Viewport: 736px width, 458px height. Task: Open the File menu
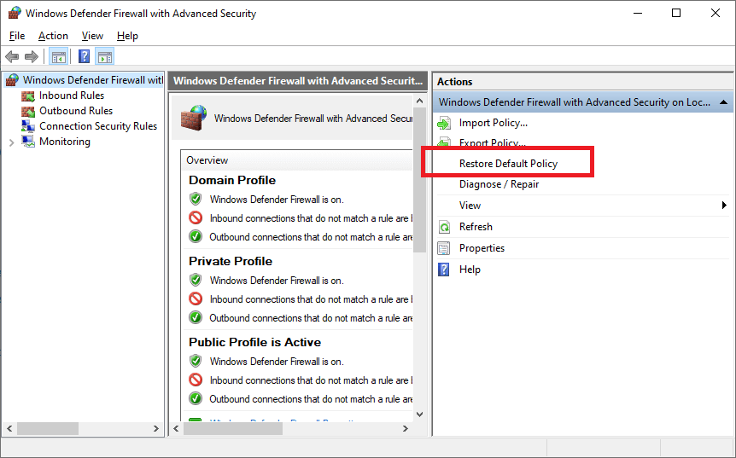point(17,36)
